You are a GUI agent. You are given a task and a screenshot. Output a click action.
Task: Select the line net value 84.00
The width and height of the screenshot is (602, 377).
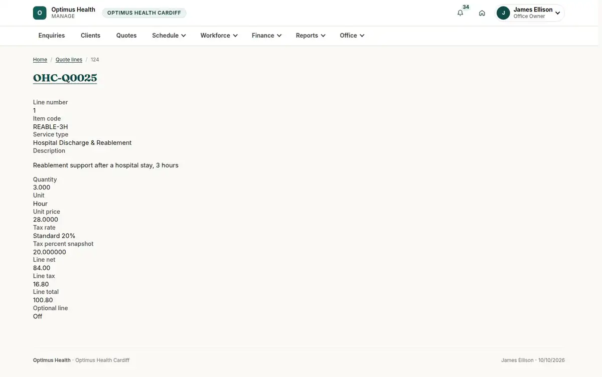pyautogui.click(x=42, y=268)
